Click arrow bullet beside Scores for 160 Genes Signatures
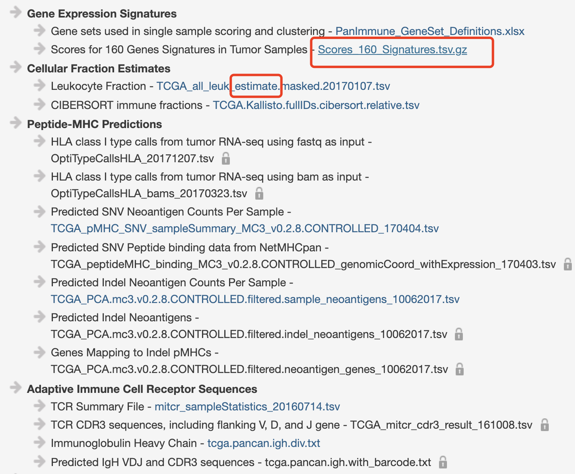 (39, 48)
